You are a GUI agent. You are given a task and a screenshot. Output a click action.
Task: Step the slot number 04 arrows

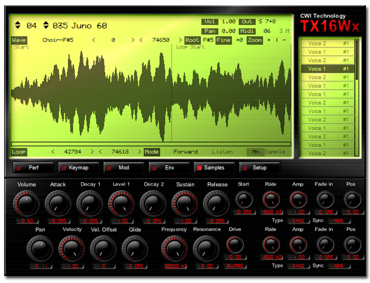[18, 25]
